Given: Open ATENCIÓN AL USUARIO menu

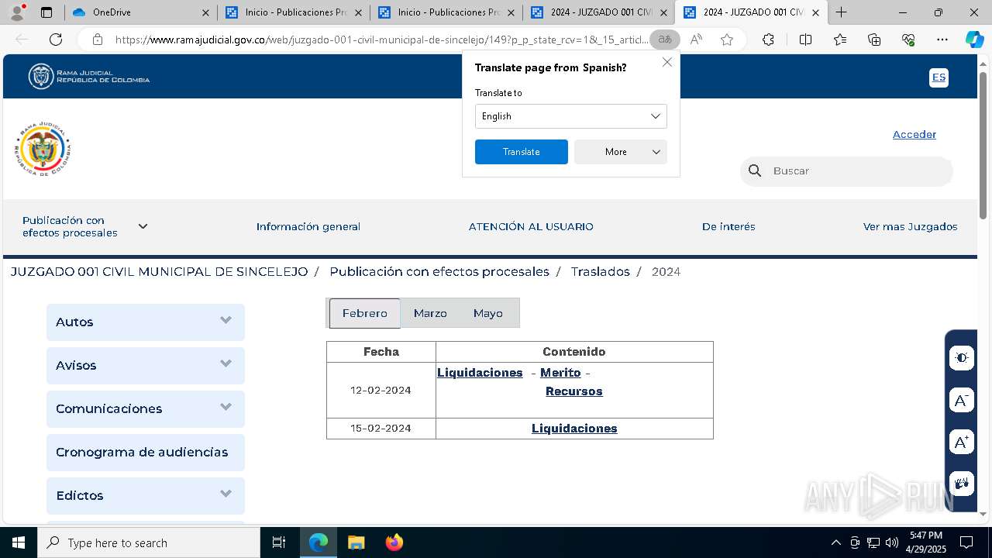Looking at the screenshot, I should [x=531, y=226].
